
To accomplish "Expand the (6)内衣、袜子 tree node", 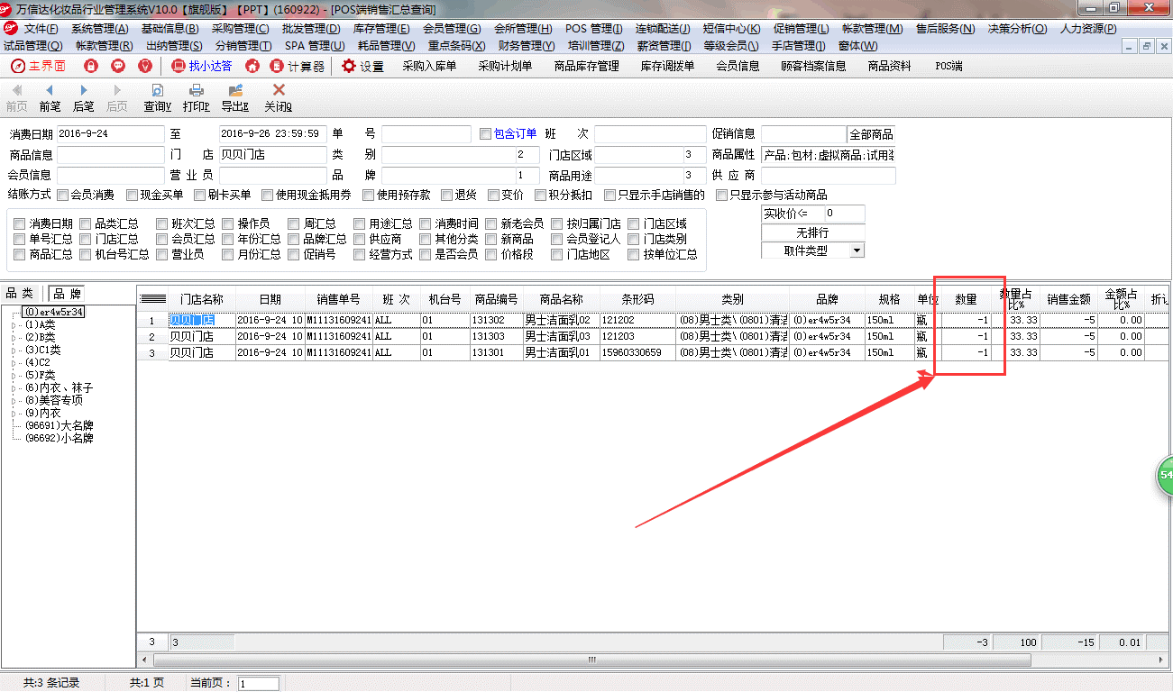I will pos(13,387).
